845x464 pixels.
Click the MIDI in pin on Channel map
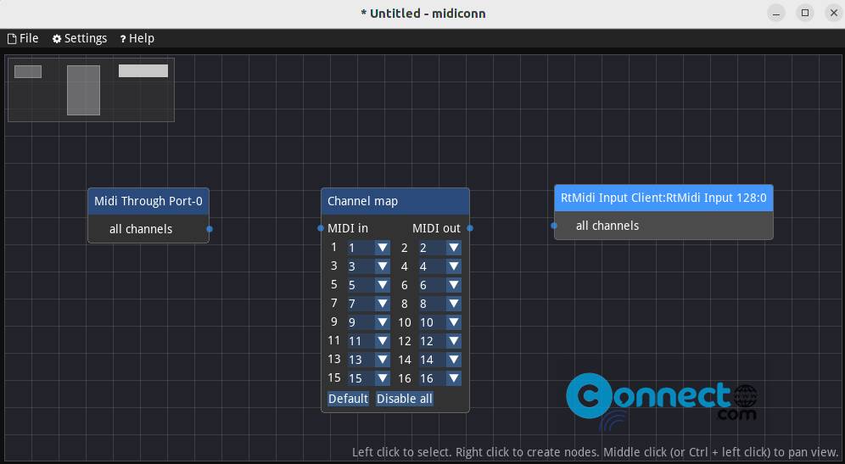pos(321,228)
